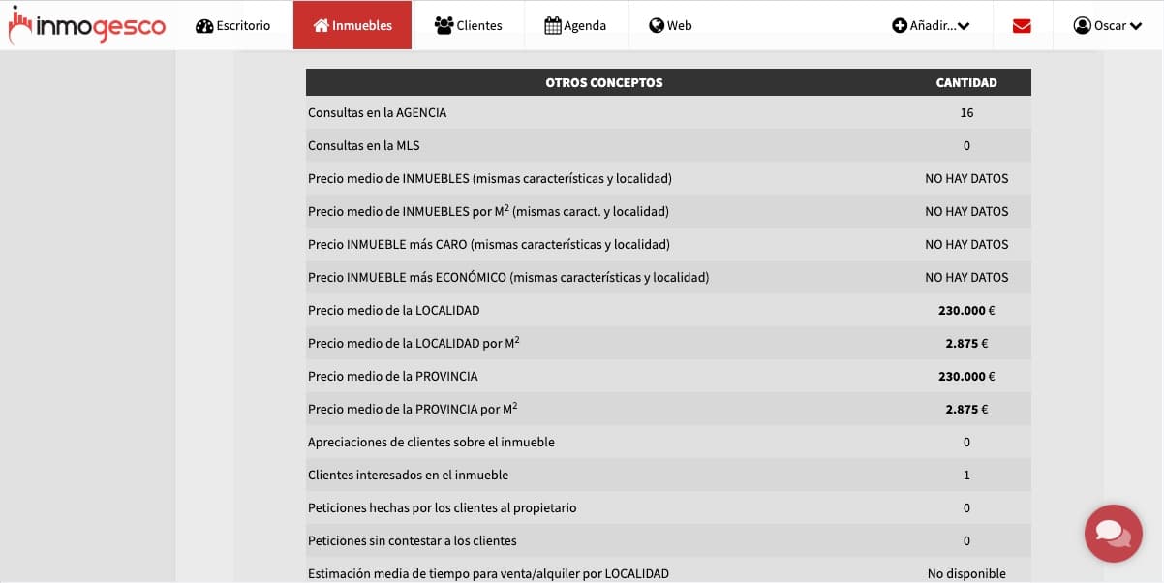Navigate to the Agenda section
Image resolution: width=1164 pixels, height=583 pixels.
click(576, 25)
